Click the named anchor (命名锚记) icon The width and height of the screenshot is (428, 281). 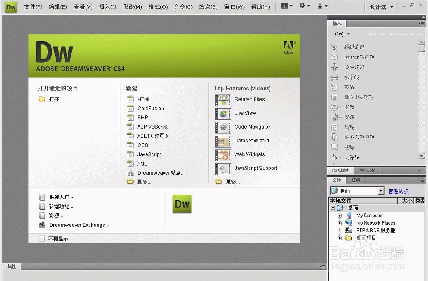coord(334,67)
